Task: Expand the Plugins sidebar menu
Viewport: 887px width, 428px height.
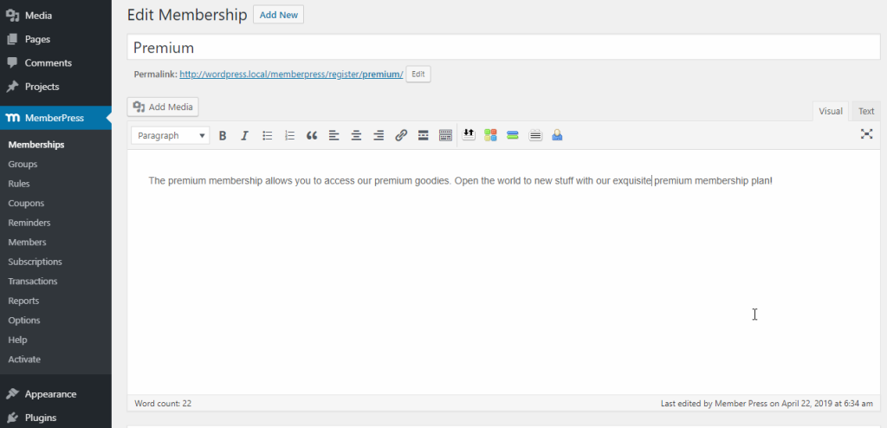Action: pos(41,418)
